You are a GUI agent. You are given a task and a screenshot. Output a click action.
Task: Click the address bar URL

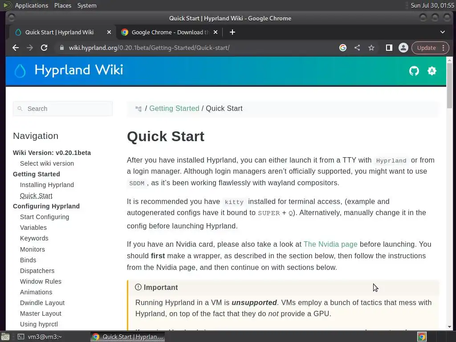click(x=149, y=48)
